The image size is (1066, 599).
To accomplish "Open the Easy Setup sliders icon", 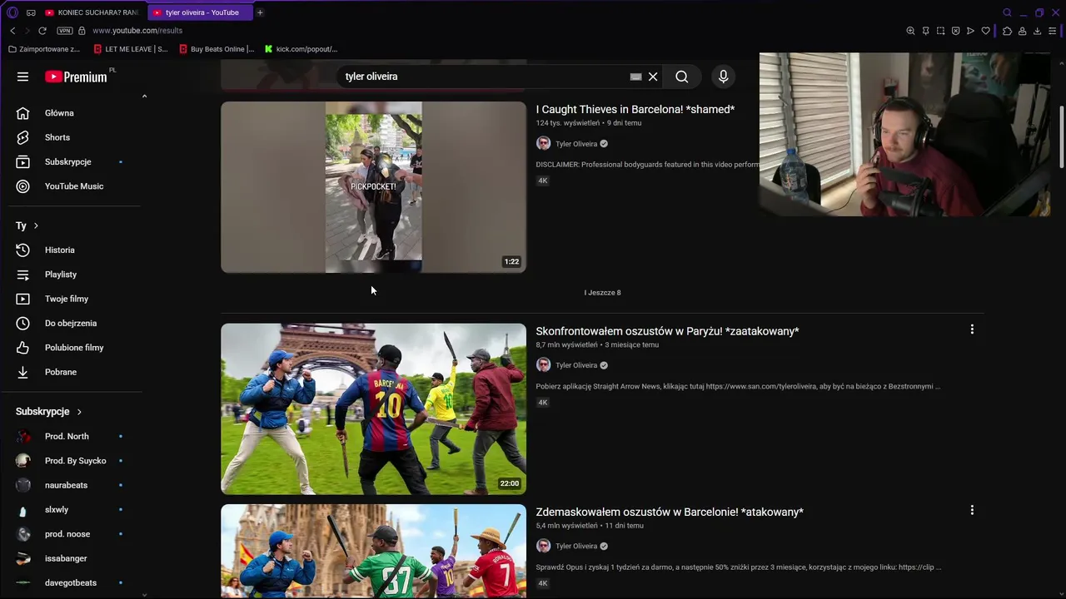I will click(x=1053, y=31).
